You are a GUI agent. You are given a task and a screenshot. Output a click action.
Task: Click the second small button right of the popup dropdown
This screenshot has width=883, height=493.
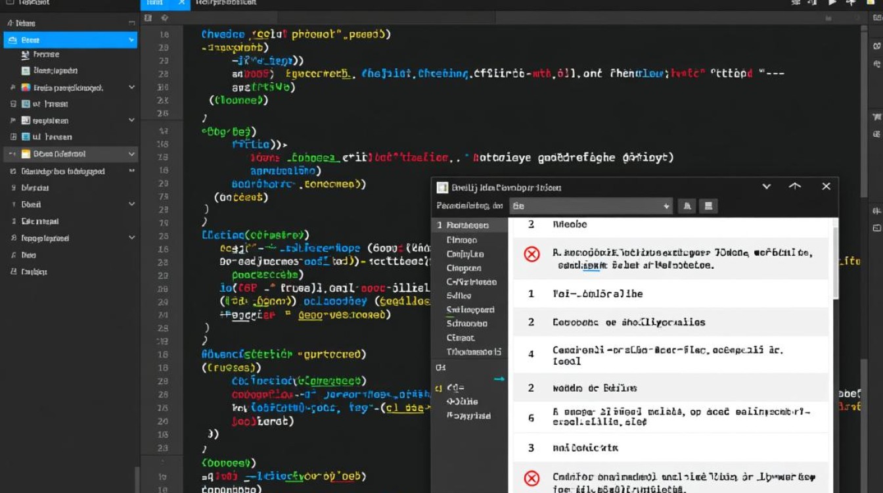(x=708, y=206)
